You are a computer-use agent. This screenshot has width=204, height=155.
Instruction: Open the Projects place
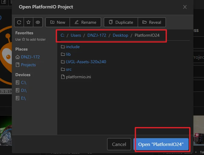click(28, 65)
